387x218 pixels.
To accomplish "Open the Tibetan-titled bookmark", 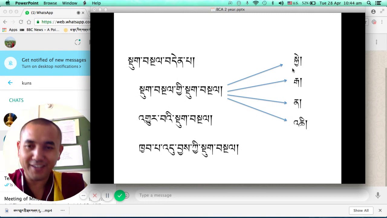I will (x=77, y=30).
